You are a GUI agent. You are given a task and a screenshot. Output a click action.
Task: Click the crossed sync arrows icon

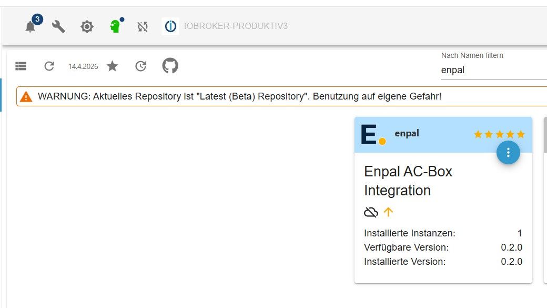click(x=143, y=26)
